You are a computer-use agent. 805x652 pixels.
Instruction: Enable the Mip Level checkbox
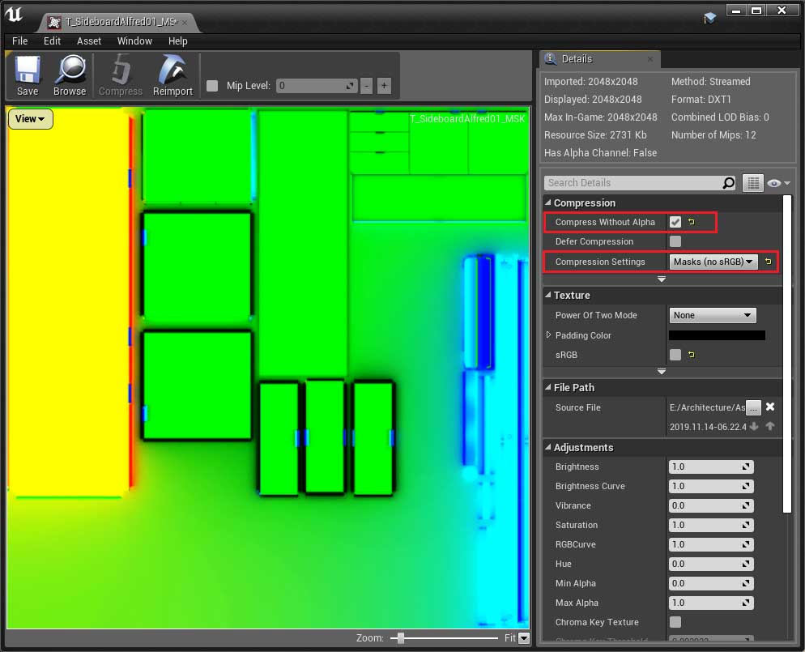pos(212,86)
